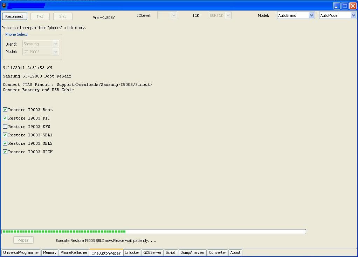This screenshot has height=257, width=358.
Task: Click the application icon in title bar
Action: pyautogui.click(x=4, y=6)
